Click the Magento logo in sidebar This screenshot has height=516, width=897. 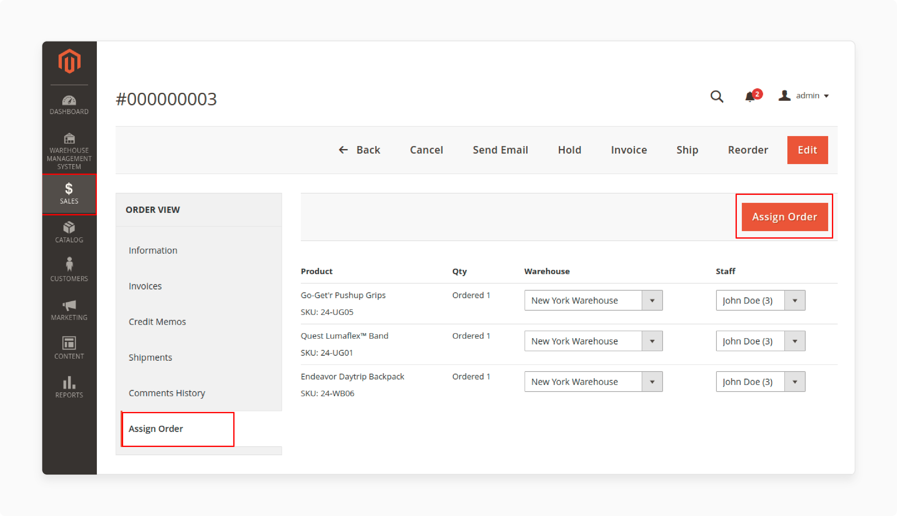pos(69,61)
